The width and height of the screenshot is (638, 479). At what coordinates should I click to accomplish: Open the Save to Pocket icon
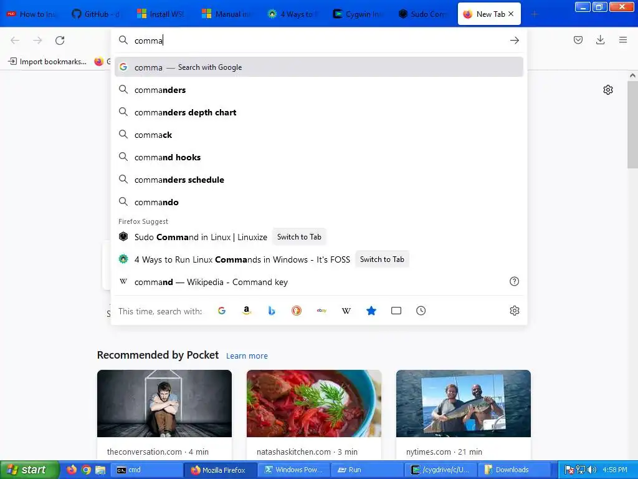578,40
